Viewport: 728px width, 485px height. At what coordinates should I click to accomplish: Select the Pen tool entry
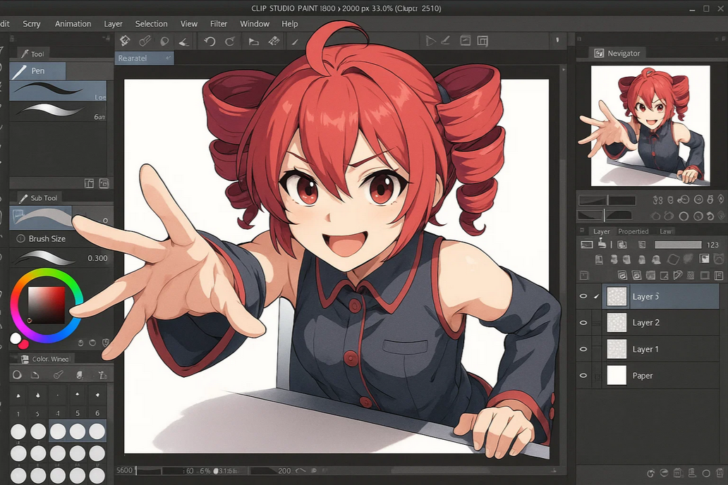tap(37, 70)
